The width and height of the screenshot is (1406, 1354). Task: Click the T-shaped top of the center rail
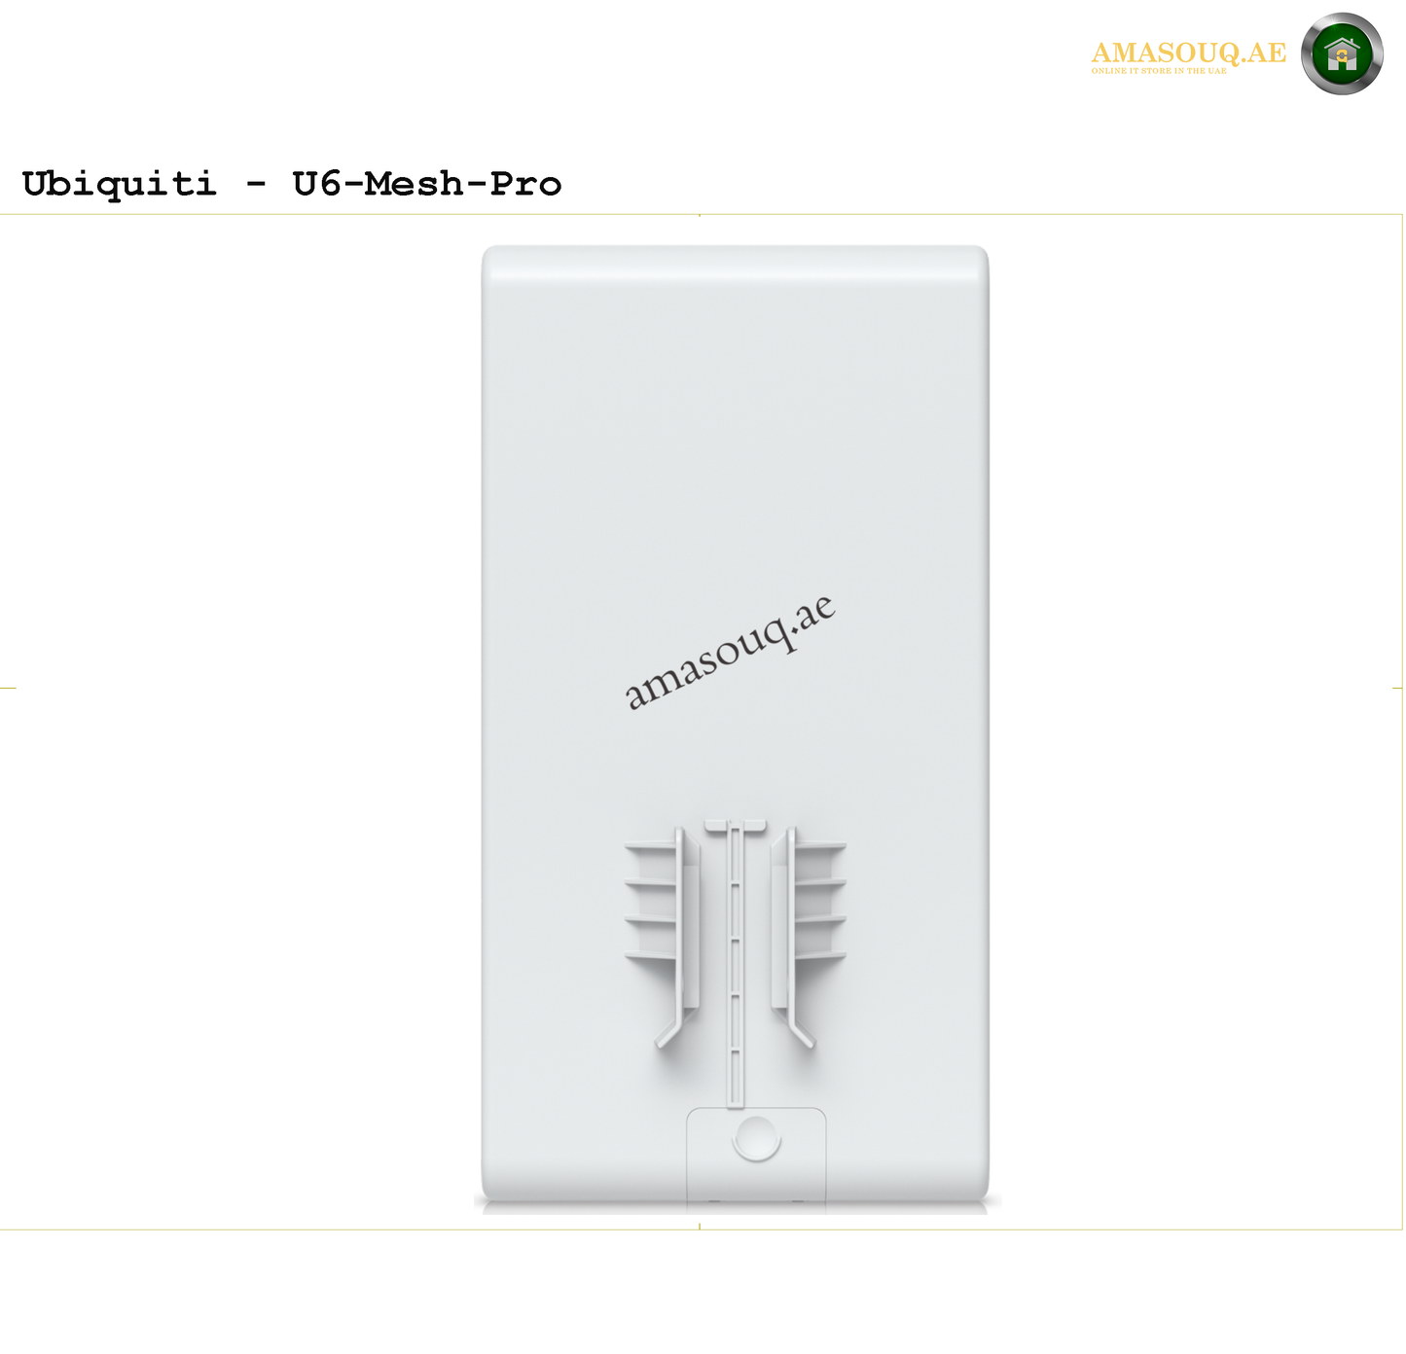(x=736, y=826)
